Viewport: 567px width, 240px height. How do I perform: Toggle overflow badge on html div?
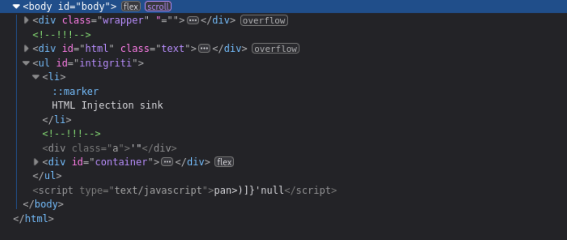275,49
